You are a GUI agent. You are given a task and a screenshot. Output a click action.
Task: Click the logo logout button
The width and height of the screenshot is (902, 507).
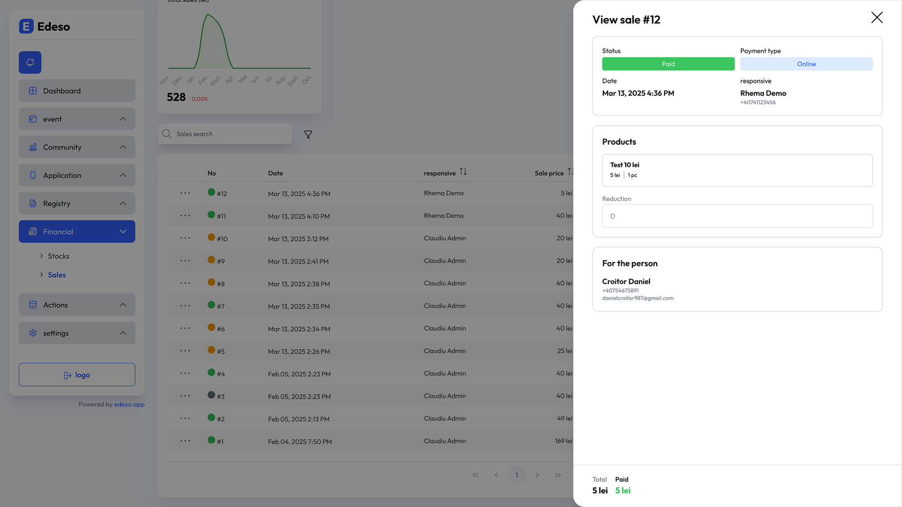pyautogui.click(x=77, y=375)
